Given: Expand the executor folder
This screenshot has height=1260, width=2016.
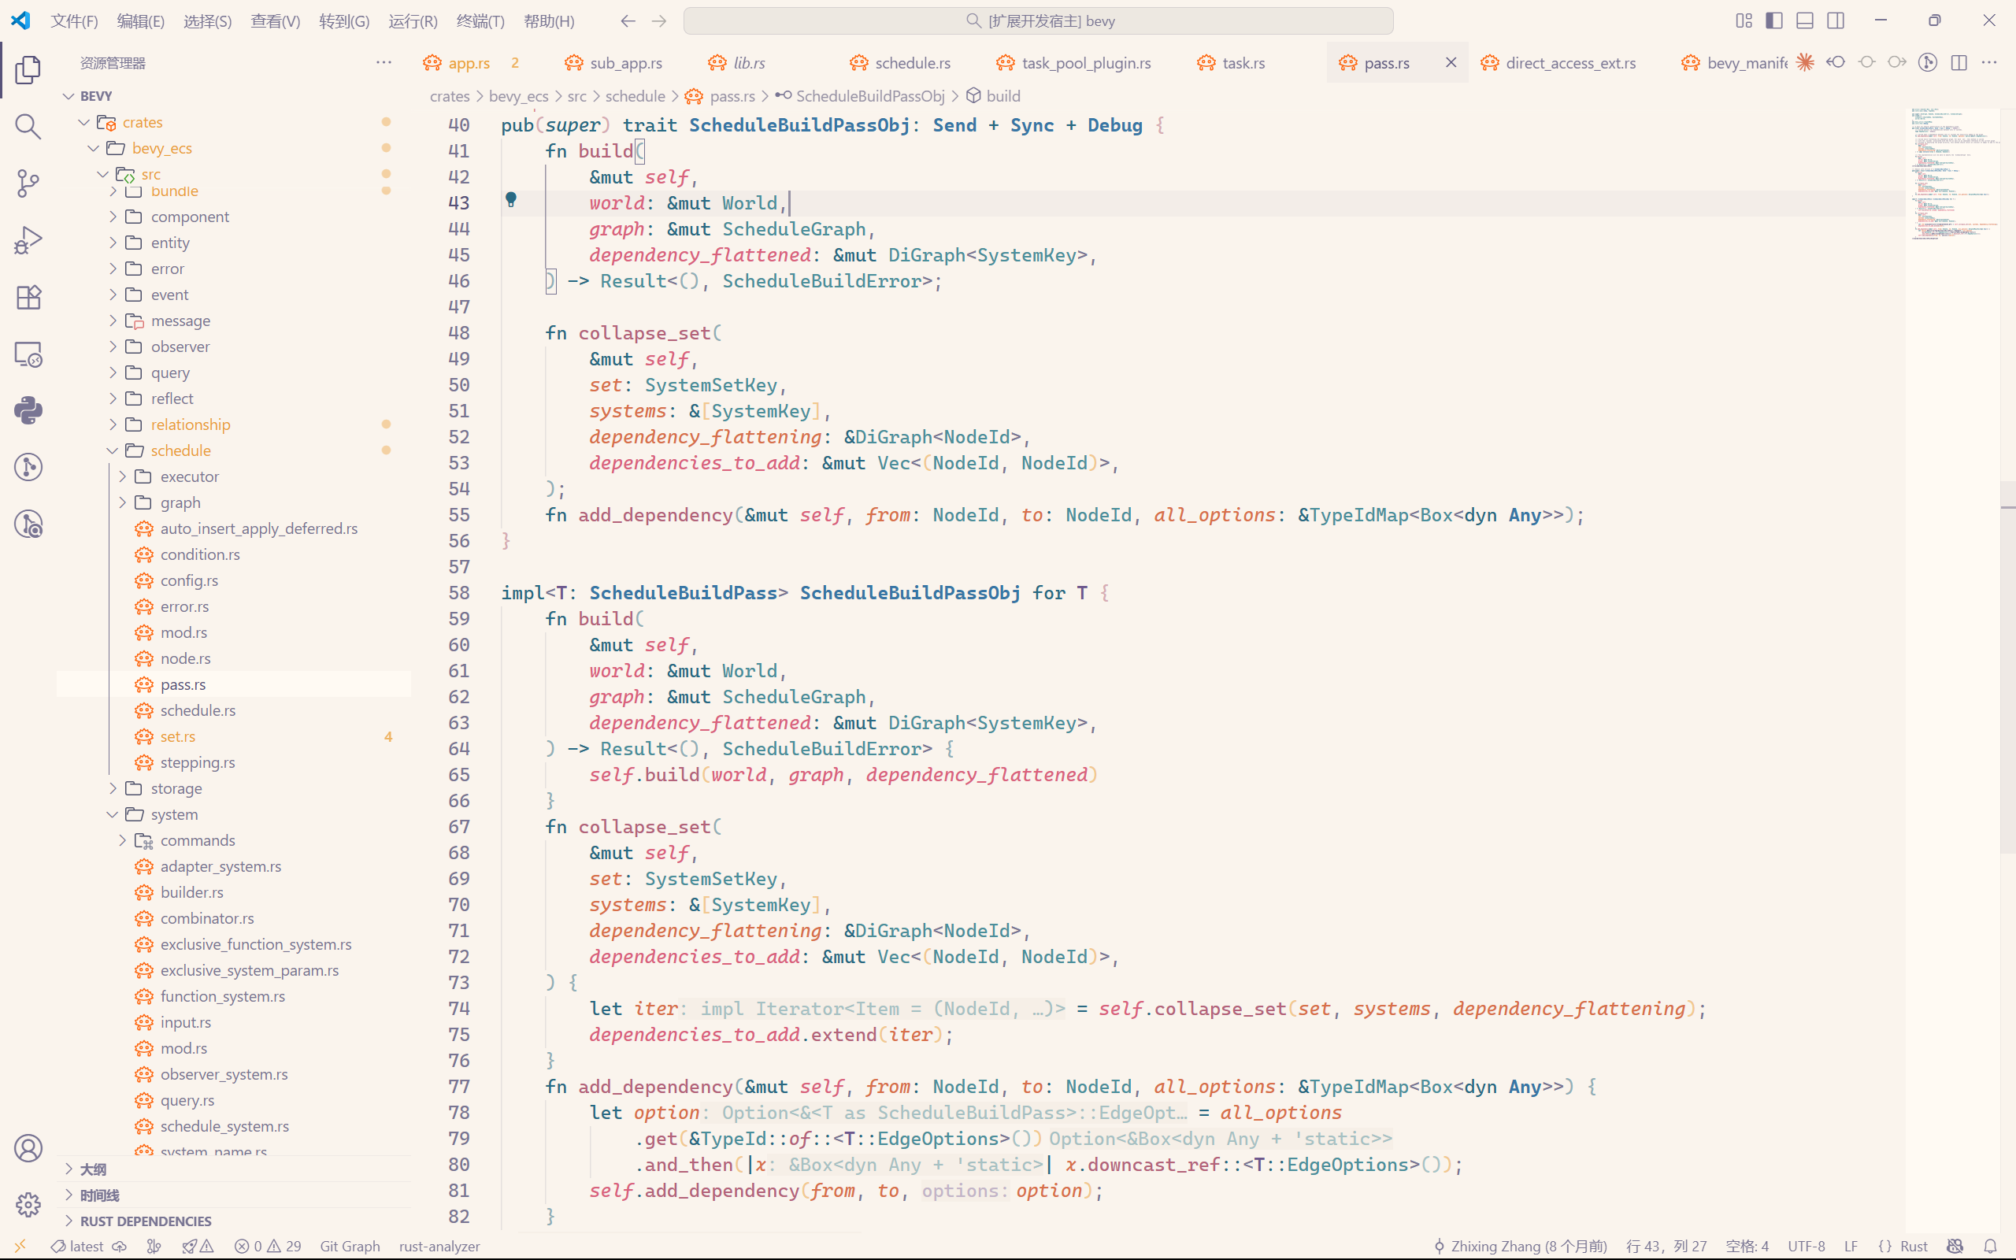Looking at the screenshot, I should pos(189,476).
